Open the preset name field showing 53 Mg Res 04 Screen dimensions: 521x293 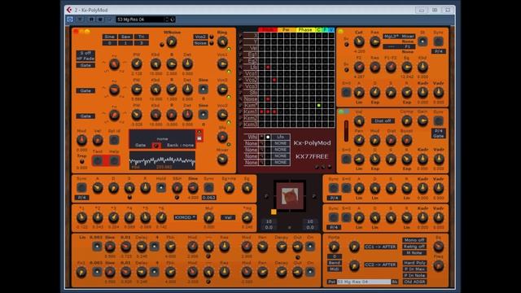[x=140, y=20]
